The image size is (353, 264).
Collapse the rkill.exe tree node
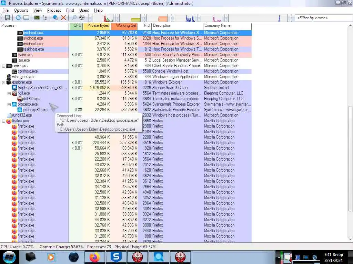9,93
